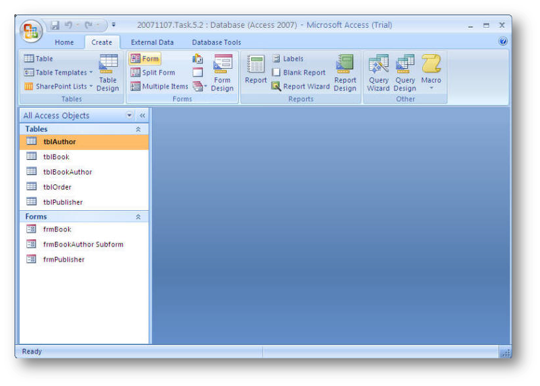Open the Table Design tool
Image resolution: width=540 pixels, height=386 pixels.
click(x=108, y=73)
